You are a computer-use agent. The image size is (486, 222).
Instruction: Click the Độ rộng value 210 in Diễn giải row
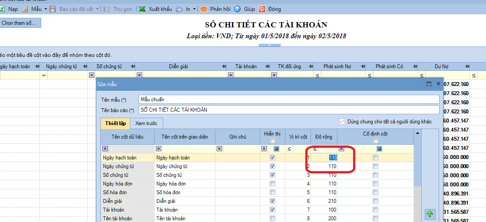(x=332, y=201)
